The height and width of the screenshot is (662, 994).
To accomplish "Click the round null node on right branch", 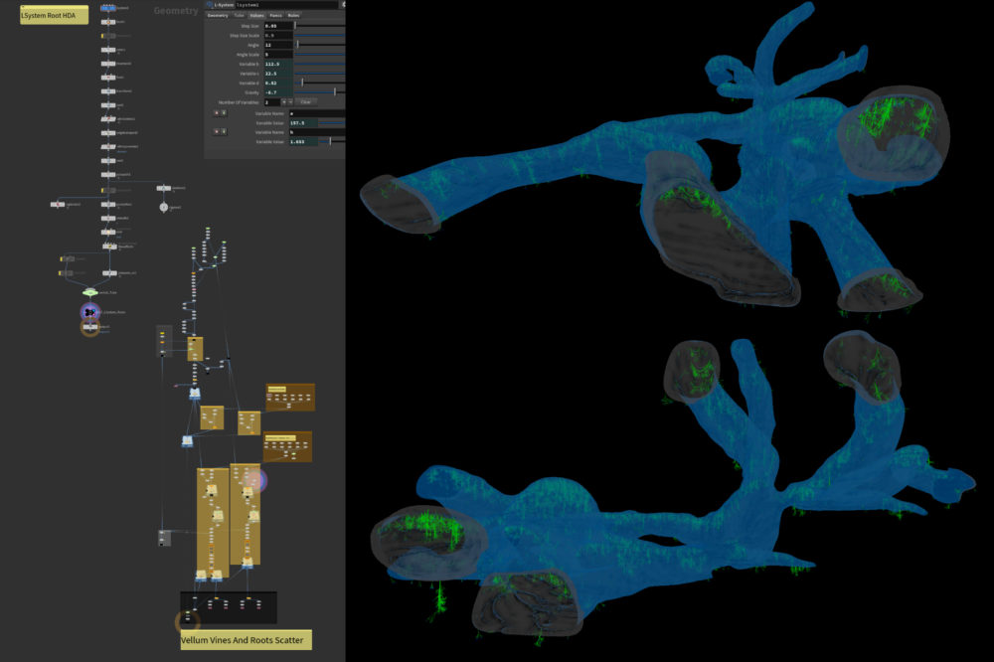I will tap(164, 207).
